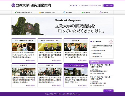This screenshot has width=125, height=102.
Task: Click the 〒171-8501 postal code text
Action: click(x=94, y=69)
